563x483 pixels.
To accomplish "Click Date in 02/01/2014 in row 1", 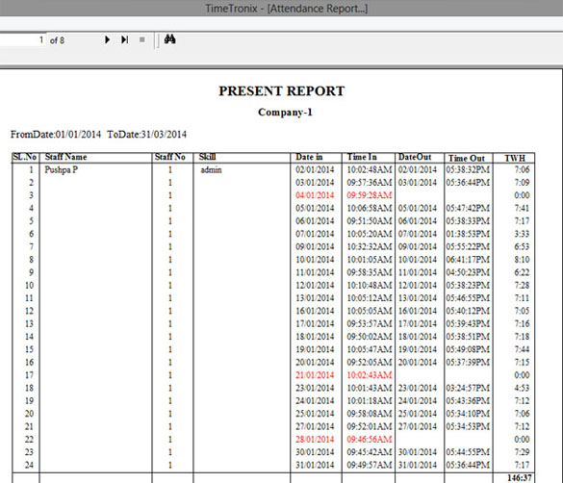I will click(x=315, y=169).
